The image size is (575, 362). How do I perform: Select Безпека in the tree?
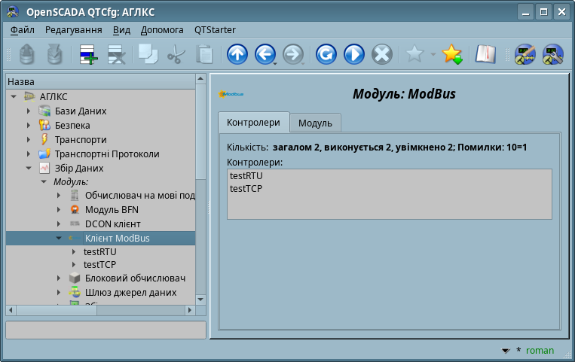pos(72,125)
